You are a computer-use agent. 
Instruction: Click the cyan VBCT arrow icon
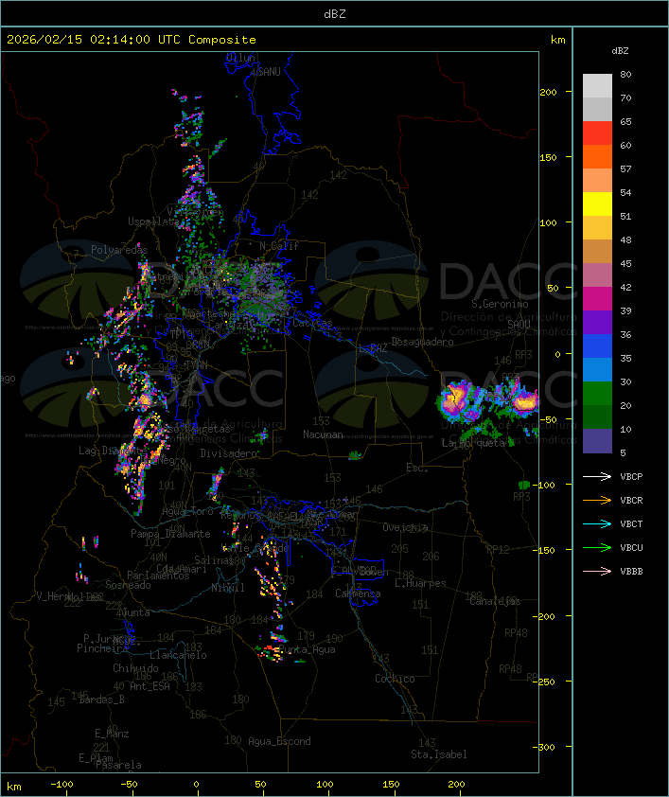point(597,523)
